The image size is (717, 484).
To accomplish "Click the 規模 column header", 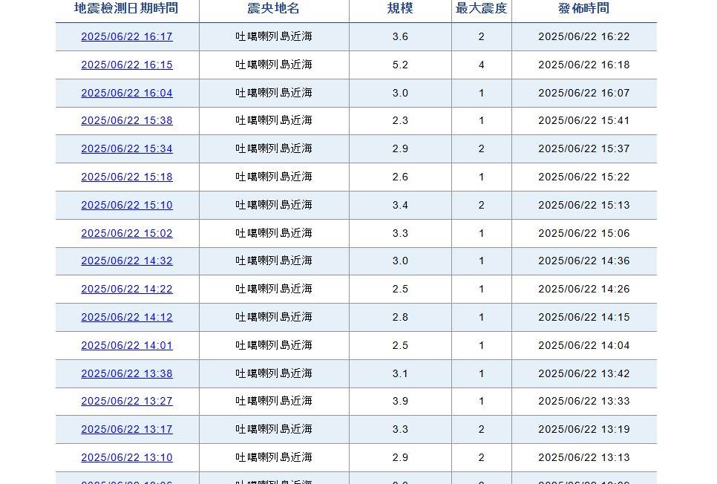I will 400,9.
